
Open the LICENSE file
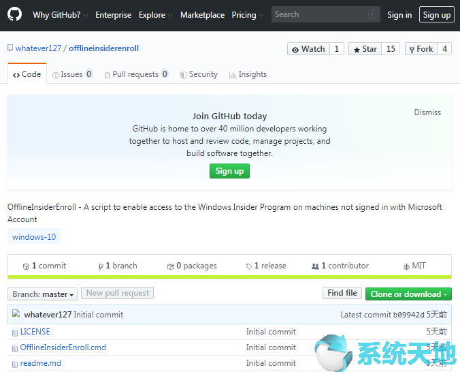point(35,332)
